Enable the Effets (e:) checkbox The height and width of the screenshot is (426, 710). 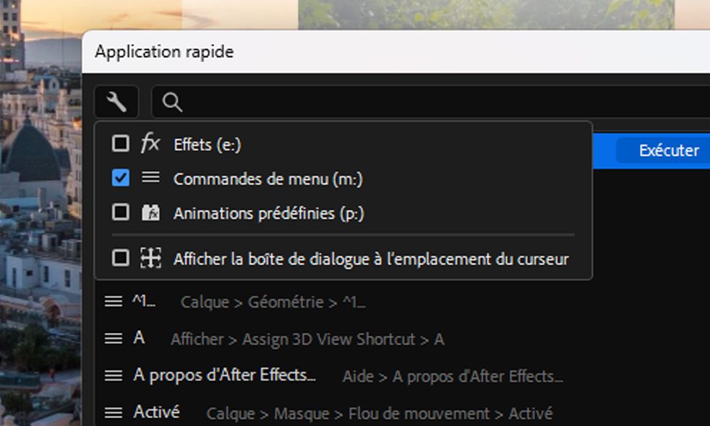[x=121, y=144]
